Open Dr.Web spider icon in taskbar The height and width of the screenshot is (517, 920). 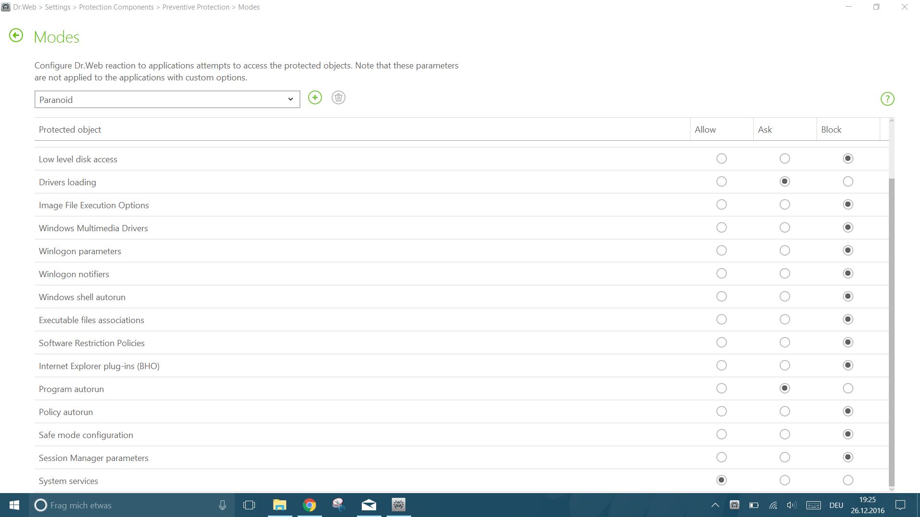pos(398,505)
